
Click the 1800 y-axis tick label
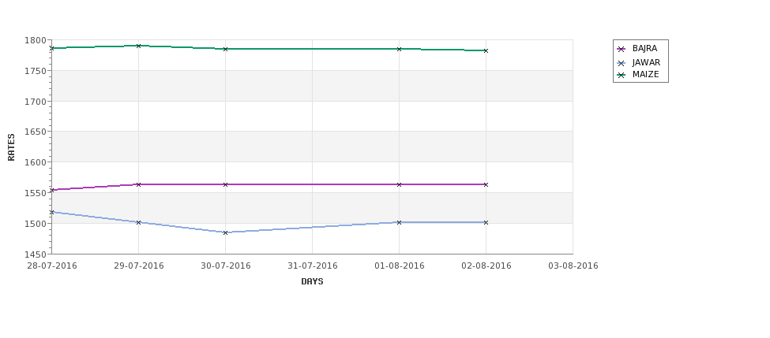tap(37, 40)
